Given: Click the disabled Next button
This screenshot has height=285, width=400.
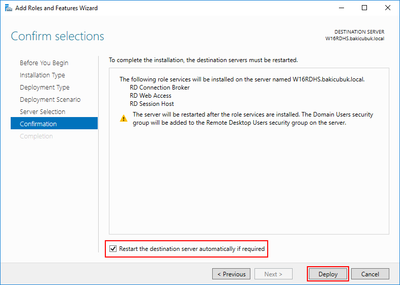Looking at the screenshot, I should tap(274, 274).
